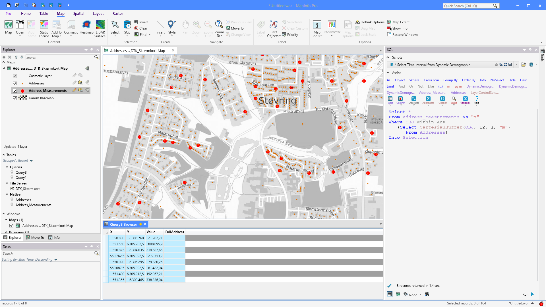Image resolution: width=546 pixels, height=307 pixels.
Task: Toggle the Danish Basemap layer checkbox
Action: tap(15, 98)
